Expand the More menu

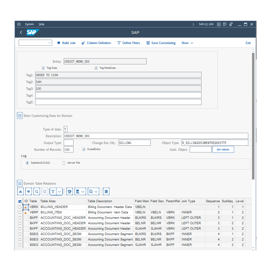pos(187,43)
